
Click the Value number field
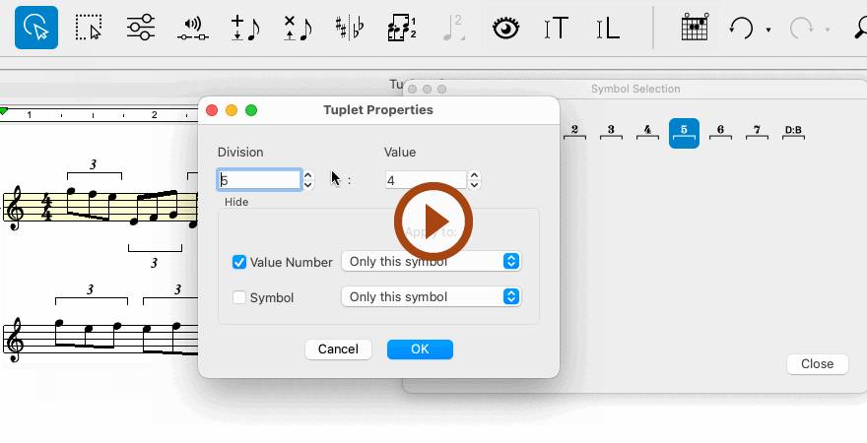point(426,180)
